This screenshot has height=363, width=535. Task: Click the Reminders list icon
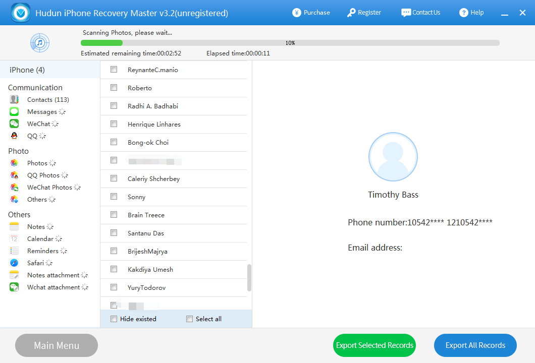pyautogui.click(x=14, y=251)
